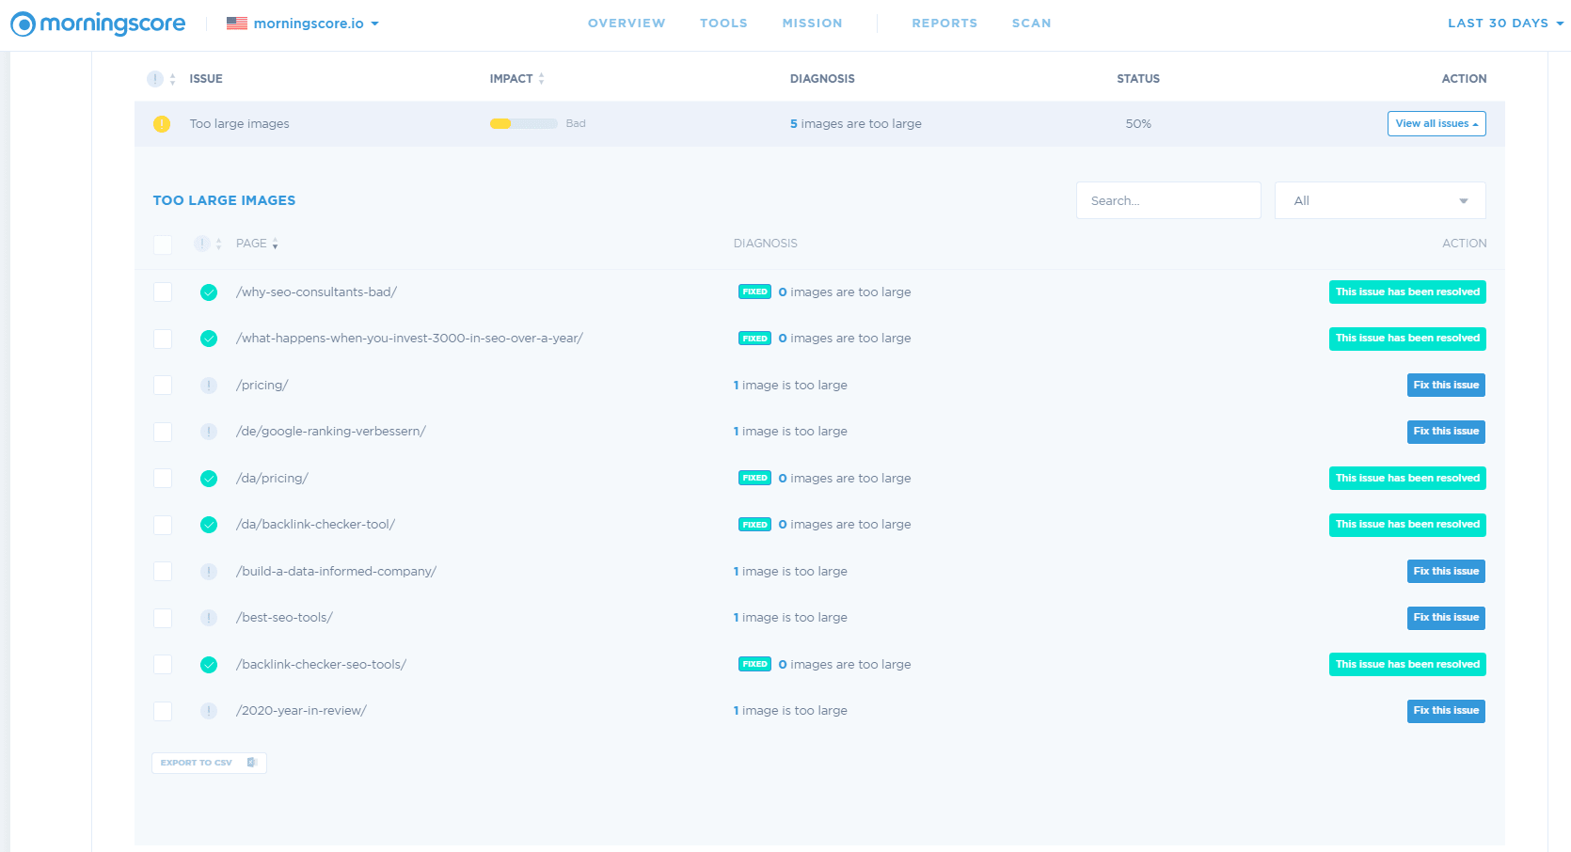1571x852 pixels.
Task: Click yellow warning icon for Too large images
Action: coord(162,124)
